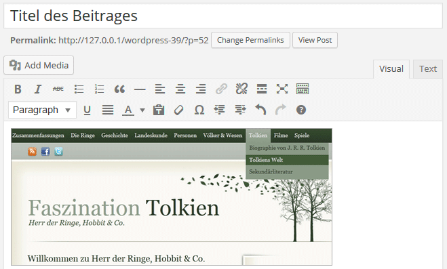Align text right
447x269 pixels.
201,89
